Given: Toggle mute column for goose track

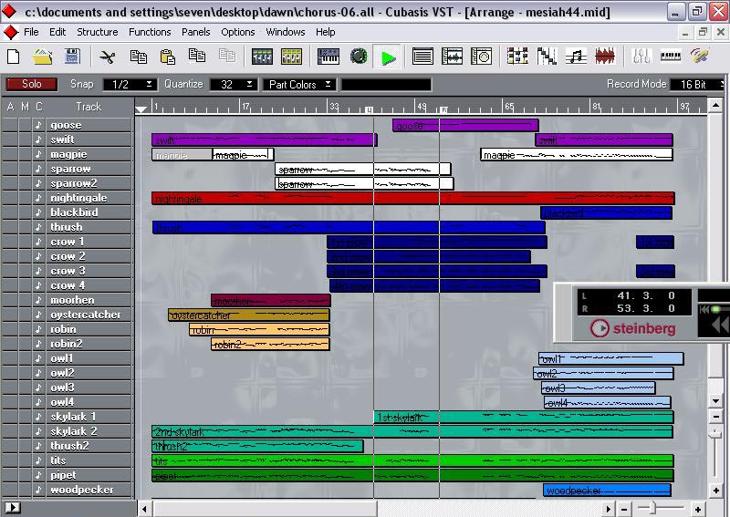Looking at the screenshot, I should 25,125.
